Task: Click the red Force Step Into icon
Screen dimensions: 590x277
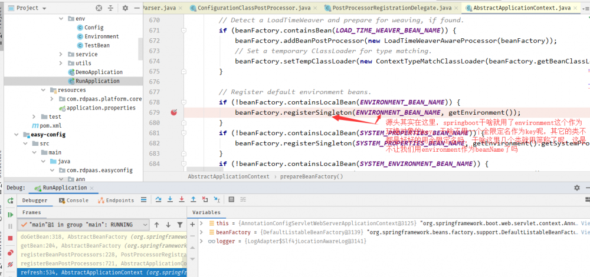Action: pyautogui.click(x=182, y=199)
